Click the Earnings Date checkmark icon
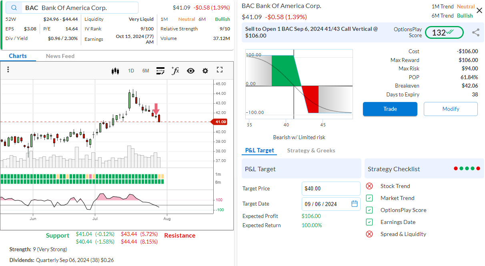485x266 pixels. tap(370, 222)
